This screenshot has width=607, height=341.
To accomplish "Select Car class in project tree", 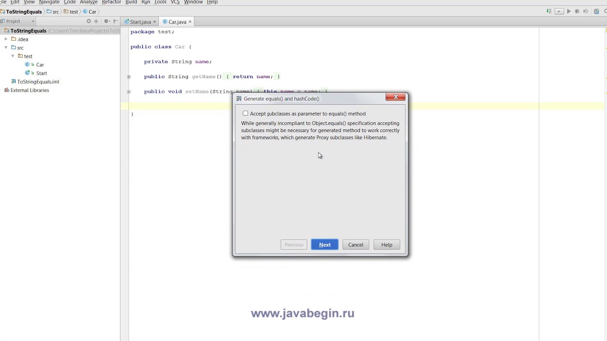I will (40, 65).
